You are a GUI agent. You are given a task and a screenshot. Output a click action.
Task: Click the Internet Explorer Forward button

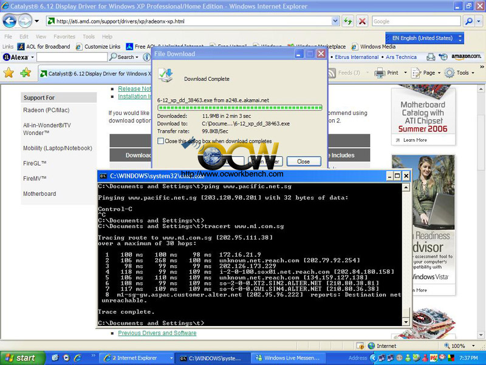(x=25, y=21)
